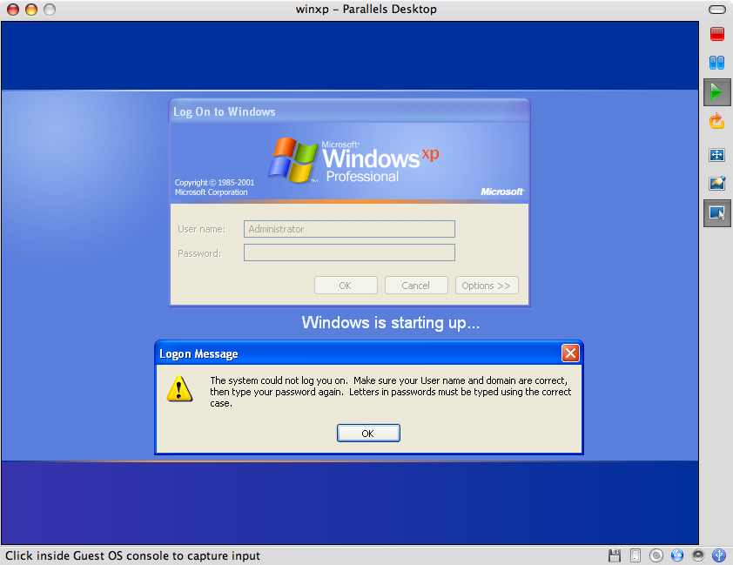Click the red Stop virtual machine icon
Screen dimensions: 733x565
click(x=716, y=34)
